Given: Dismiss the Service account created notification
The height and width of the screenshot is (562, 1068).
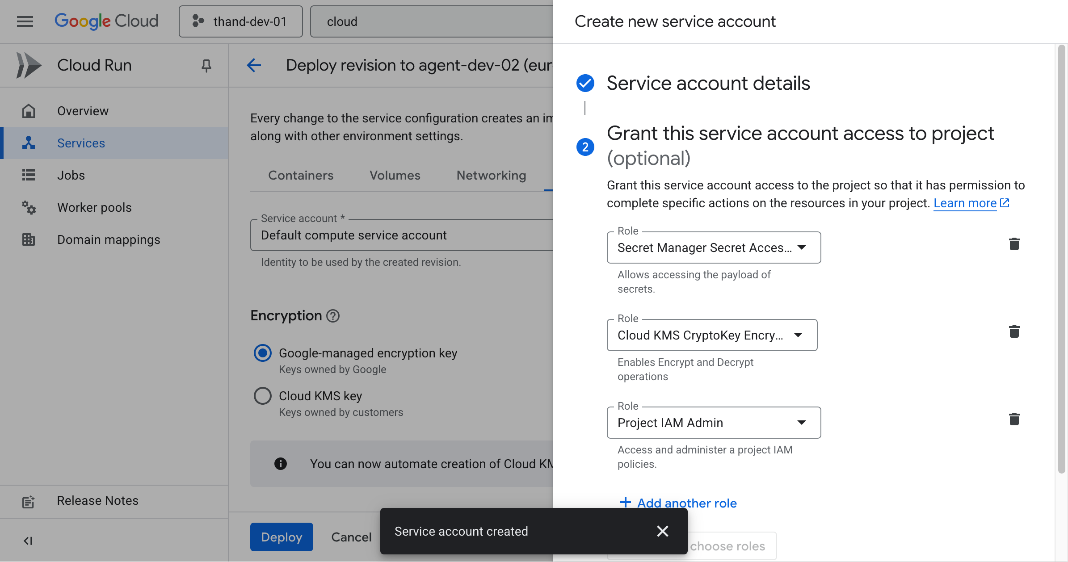Looking at the screenshot, I should [x=662, y=531].
